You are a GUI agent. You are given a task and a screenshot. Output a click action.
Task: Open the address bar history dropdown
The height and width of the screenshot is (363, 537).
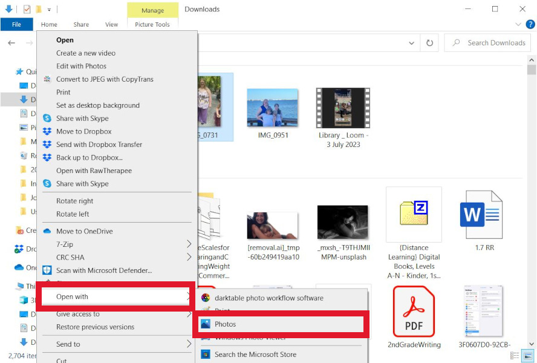[412, 43]
